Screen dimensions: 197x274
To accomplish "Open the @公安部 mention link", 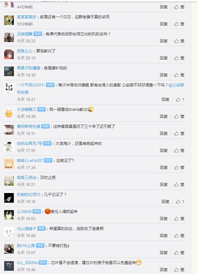I will 176,85.
